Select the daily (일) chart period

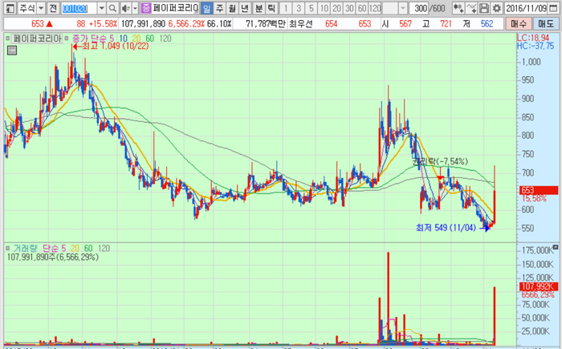207,8
